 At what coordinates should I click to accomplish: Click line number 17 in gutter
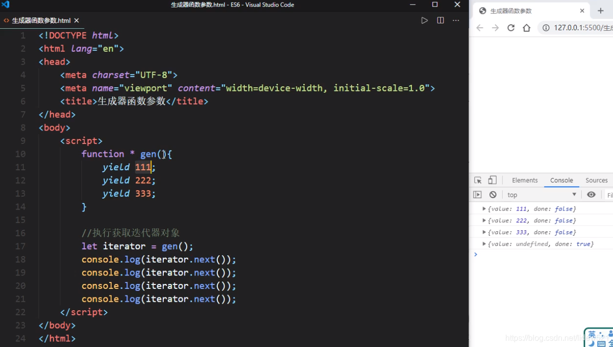[x=20, y=246]
